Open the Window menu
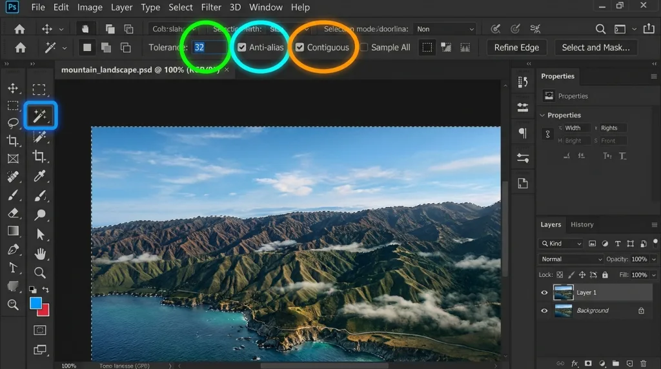 (x=265, y=7)
